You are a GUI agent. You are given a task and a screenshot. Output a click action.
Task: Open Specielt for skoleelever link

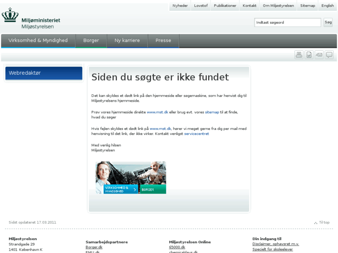pos(272,249)
